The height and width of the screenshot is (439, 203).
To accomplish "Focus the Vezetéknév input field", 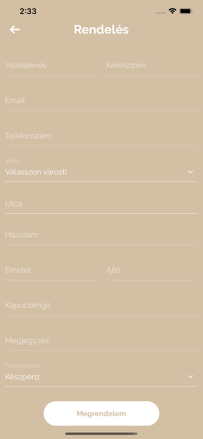I will [51, 65].
